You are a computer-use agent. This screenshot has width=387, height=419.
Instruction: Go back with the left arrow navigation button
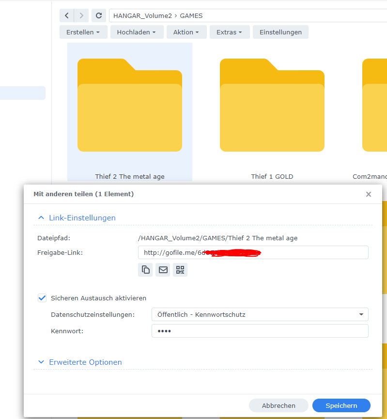click(67, 16)
